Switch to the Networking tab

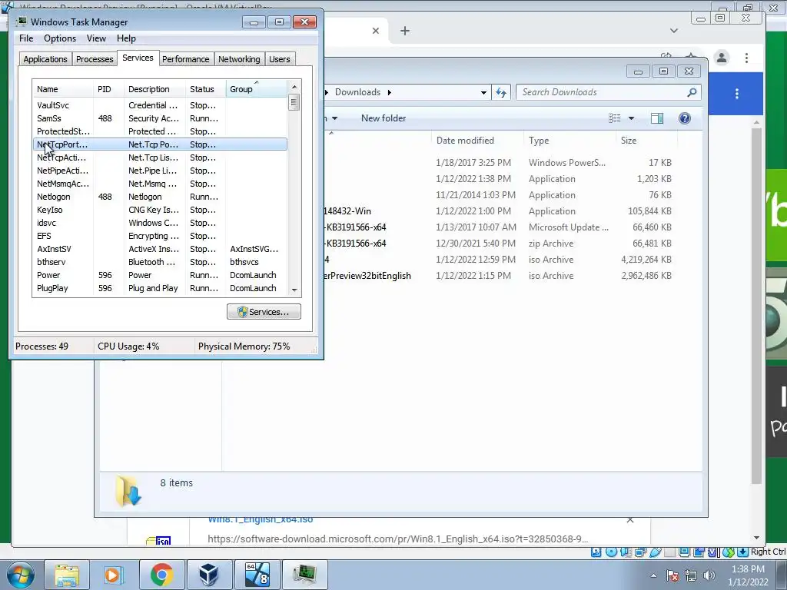coord(239,59)
